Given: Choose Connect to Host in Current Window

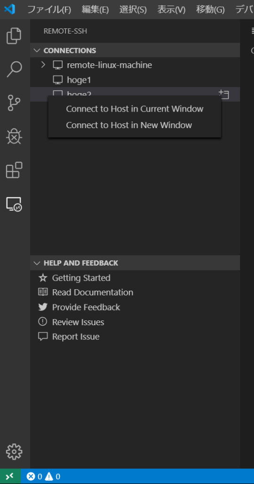Looking at the screenshot, I should (x=135, y=109).
